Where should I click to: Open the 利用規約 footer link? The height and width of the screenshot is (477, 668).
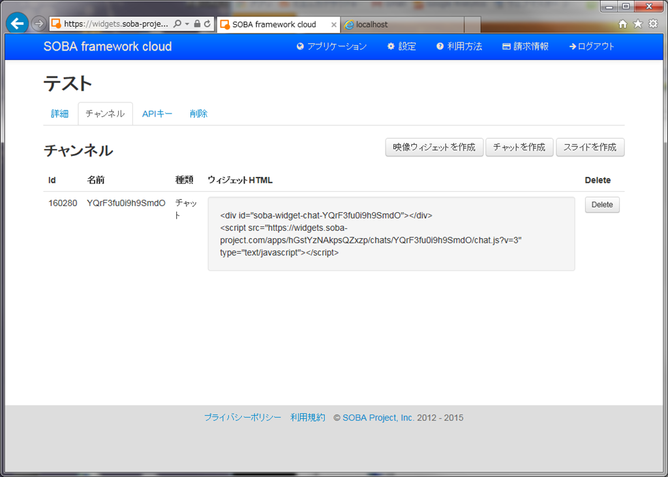pos(308,418)
